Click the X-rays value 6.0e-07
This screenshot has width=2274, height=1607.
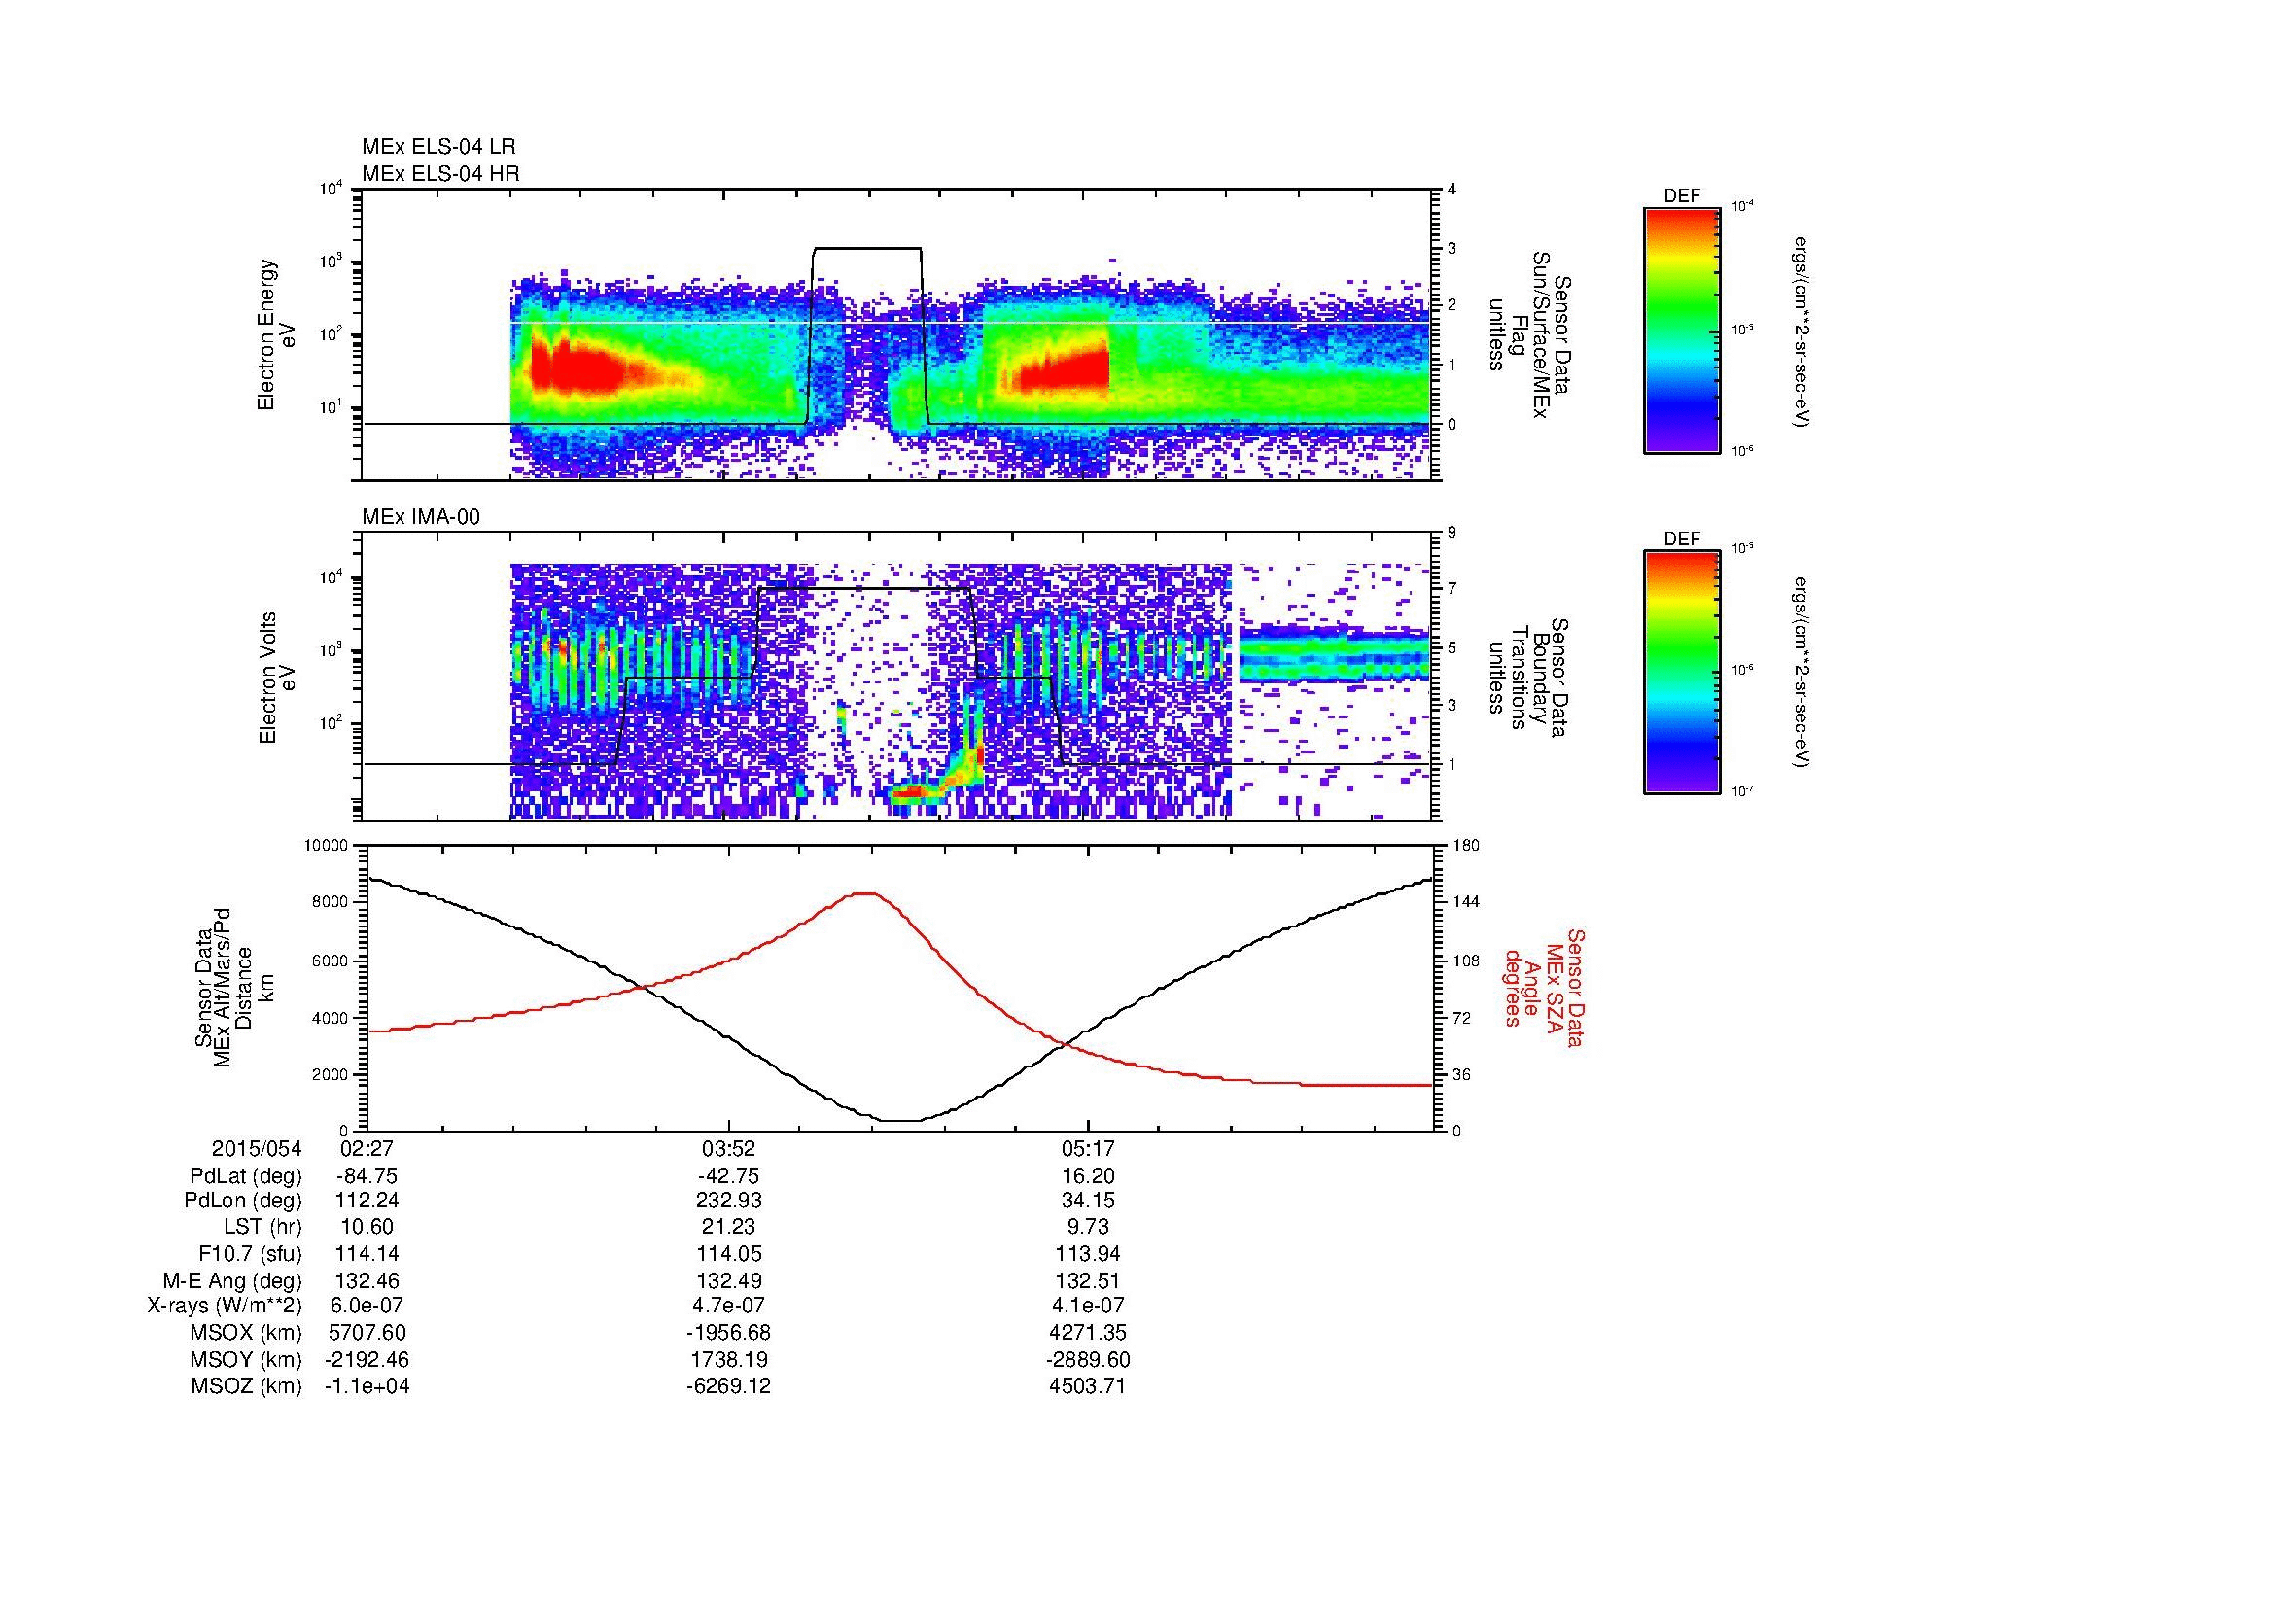tap(367, 1306)
